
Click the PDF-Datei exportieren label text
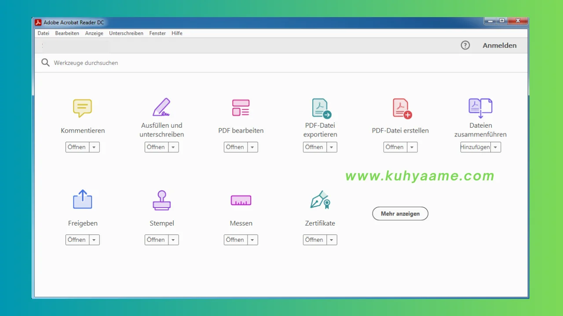320,130
